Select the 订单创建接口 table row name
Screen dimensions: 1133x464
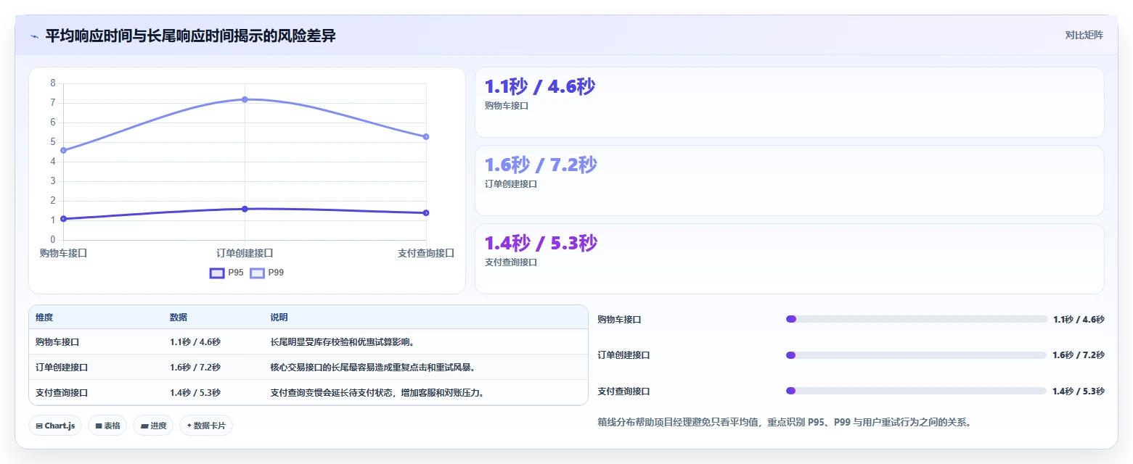[62, 368]
